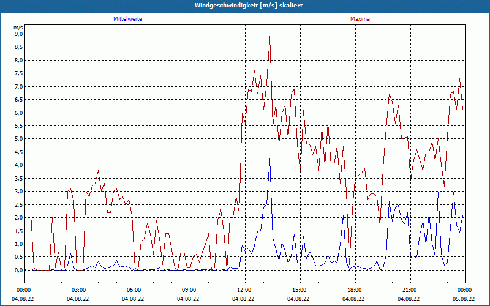Click the y-axis value '8,0'
The height and width of the screenshot is (306, 490).
click(19, 60)
